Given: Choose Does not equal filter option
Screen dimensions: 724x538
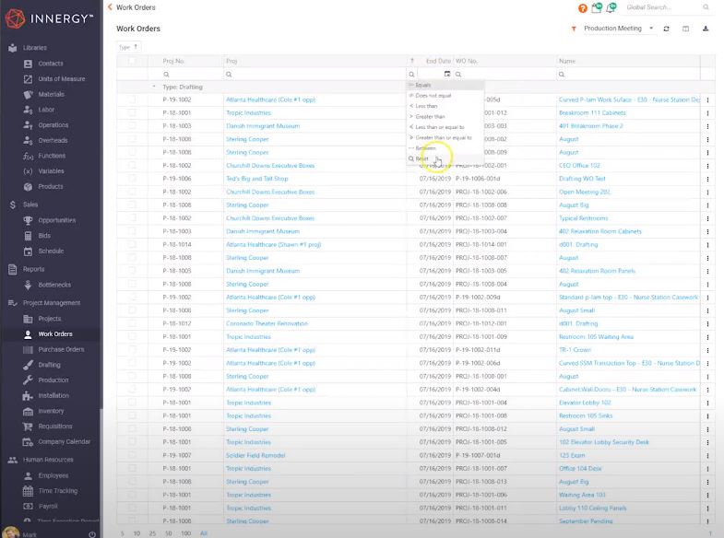Looking at the screenshot, I should click(x=445, y=96).
